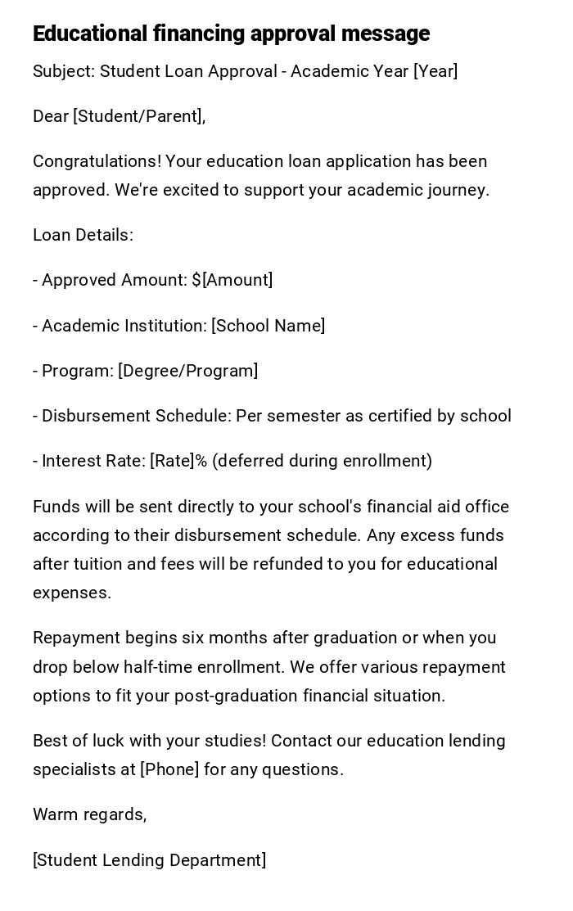573x911 pixels.
Task: Click the [School Name] placeholder
Action: [268, 326]
